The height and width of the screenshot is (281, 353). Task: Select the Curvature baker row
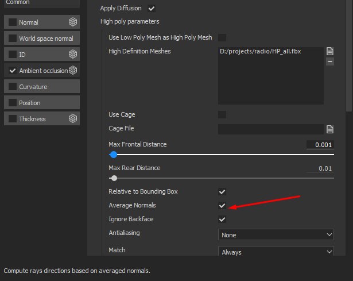[42, 86]
